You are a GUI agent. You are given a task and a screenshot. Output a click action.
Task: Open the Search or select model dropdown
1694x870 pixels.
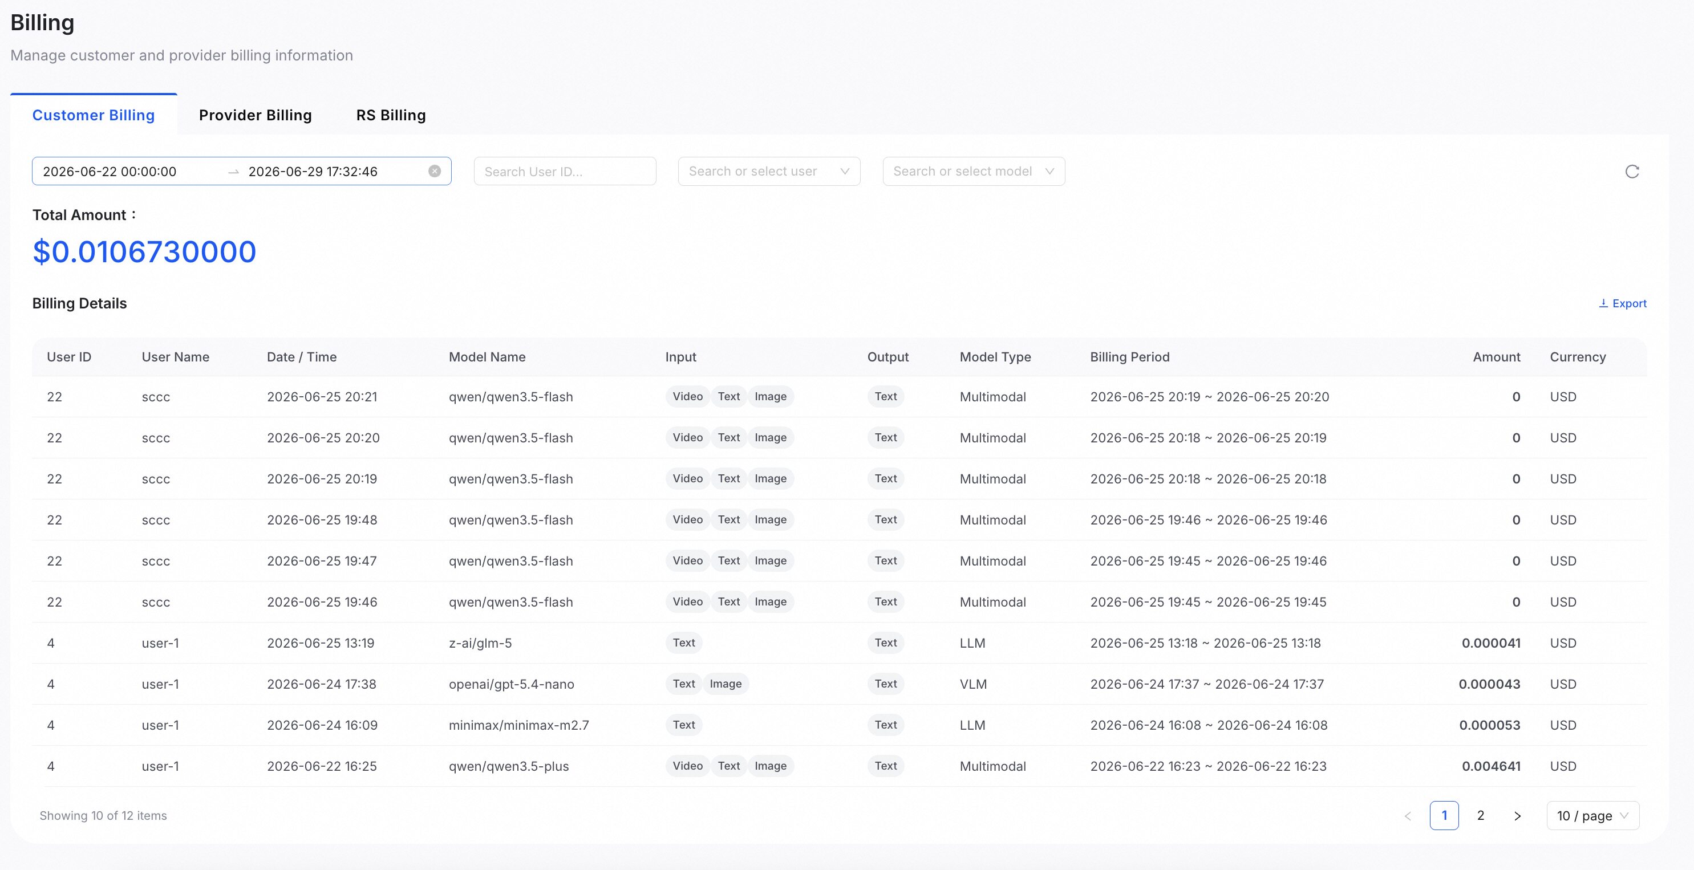(x=973, y=171)
